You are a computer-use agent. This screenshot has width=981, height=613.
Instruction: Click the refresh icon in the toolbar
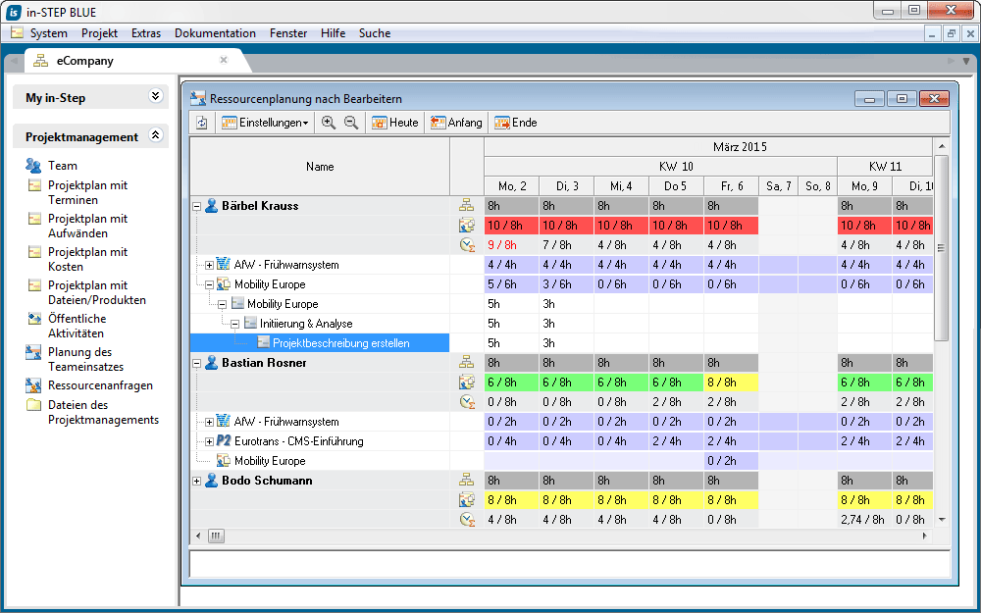pyautogui.click(x=202, y=123)
